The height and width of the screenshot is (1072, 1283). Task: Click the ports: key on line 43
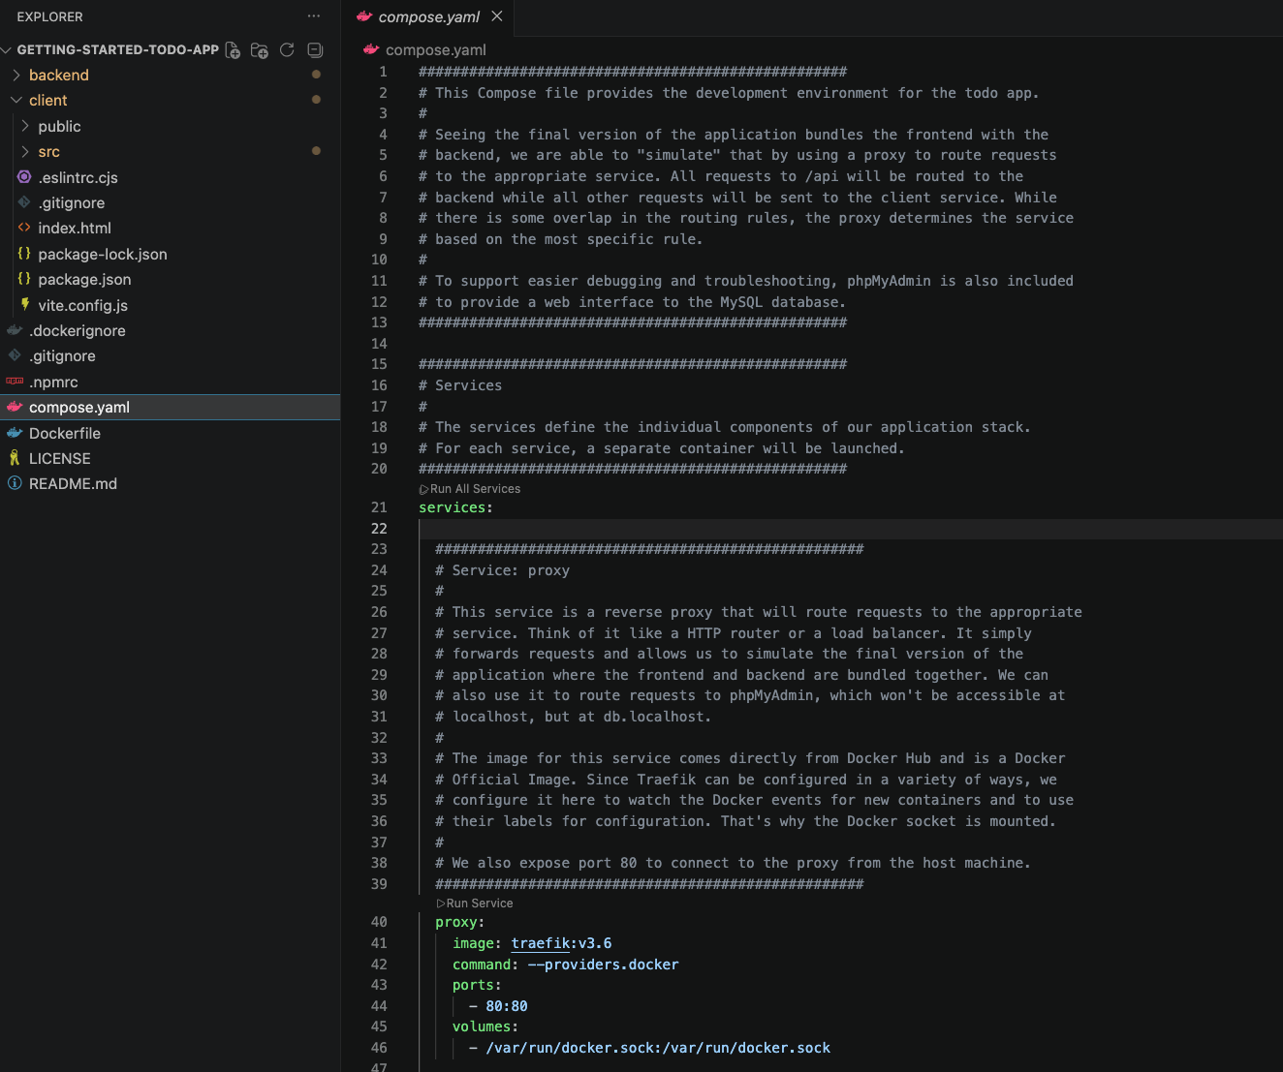tap(477, 985)
